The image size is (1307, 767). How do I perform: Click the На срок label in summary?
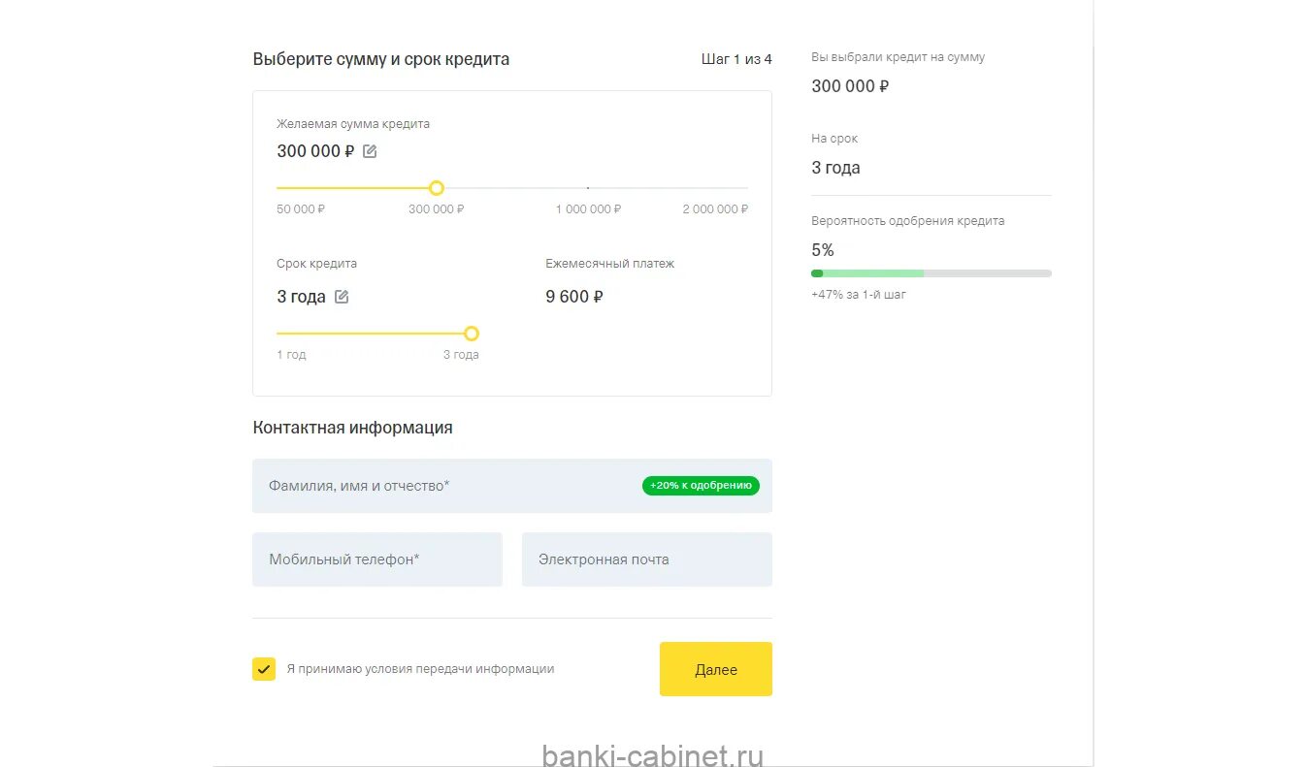pyautogui.click(x=834, y=139)
